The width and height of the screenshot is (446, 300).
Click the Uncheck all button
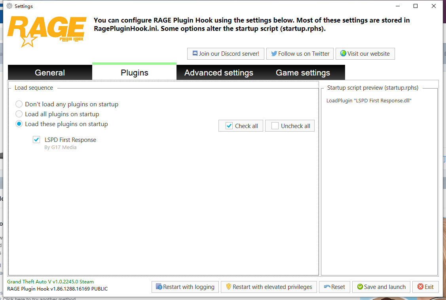290,126
